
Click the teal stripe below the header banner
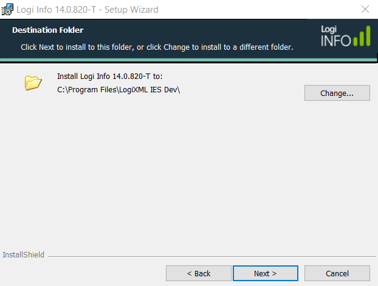[x=188, y=60]
